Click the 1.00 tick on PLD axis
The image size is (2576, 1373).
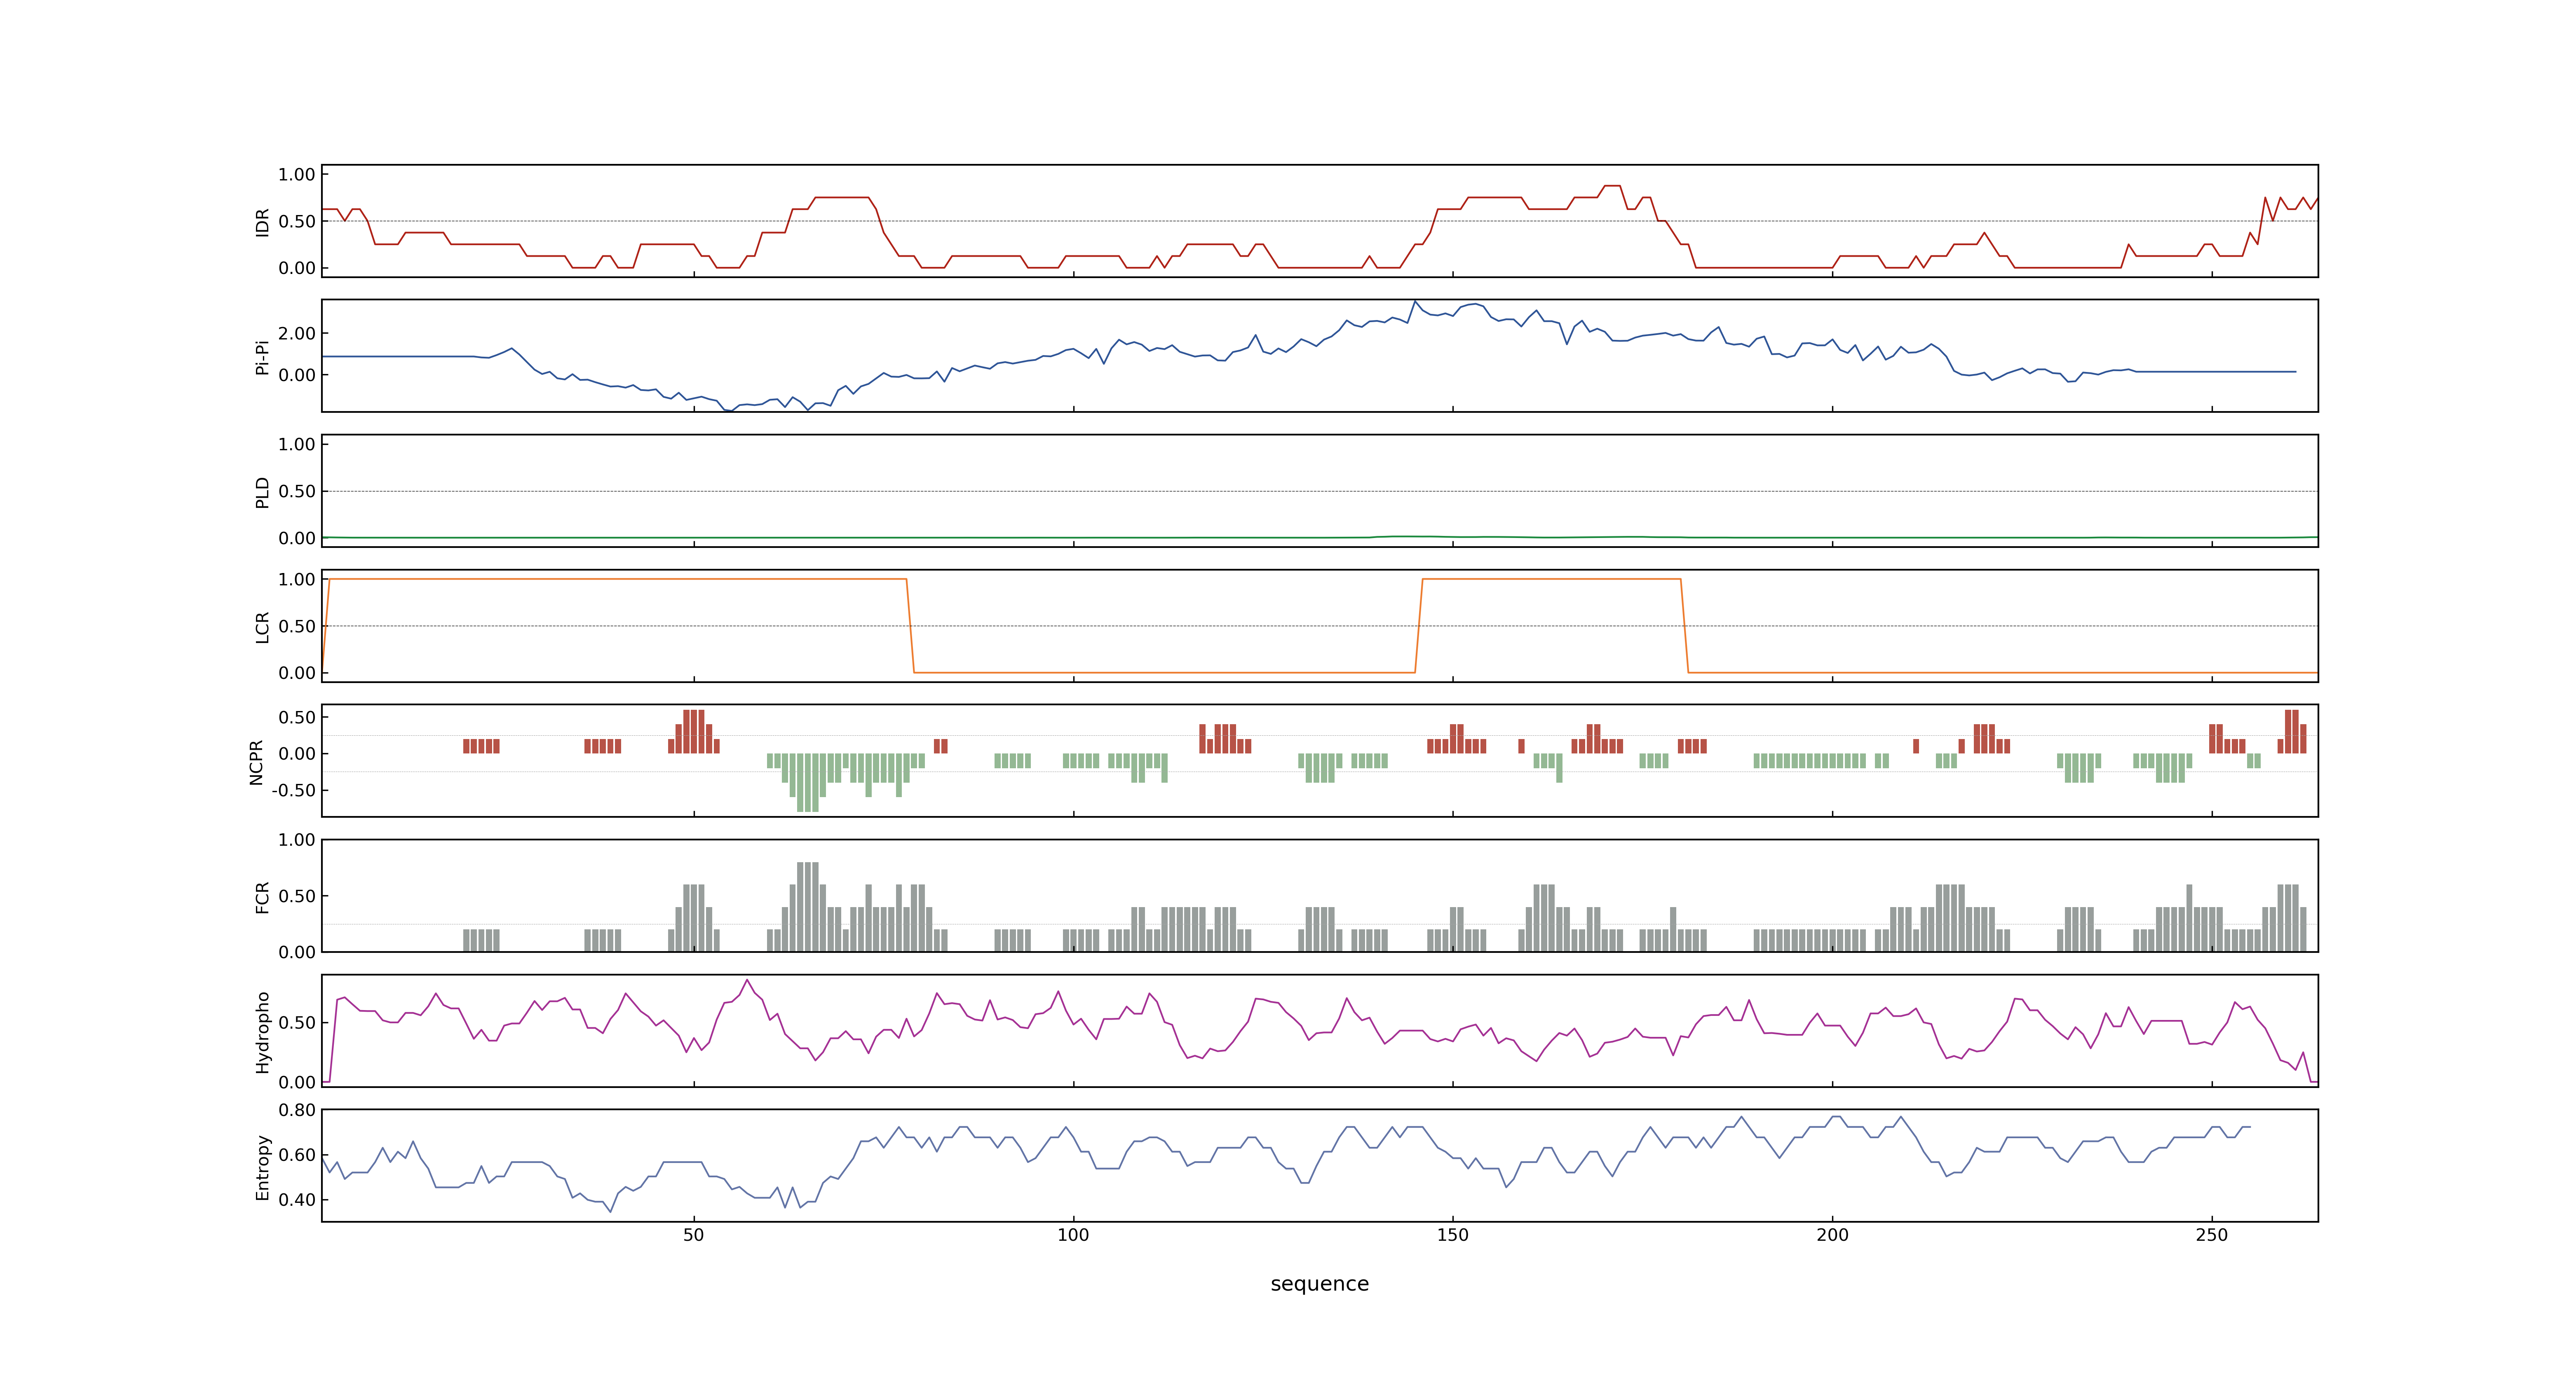pos(297,444)
